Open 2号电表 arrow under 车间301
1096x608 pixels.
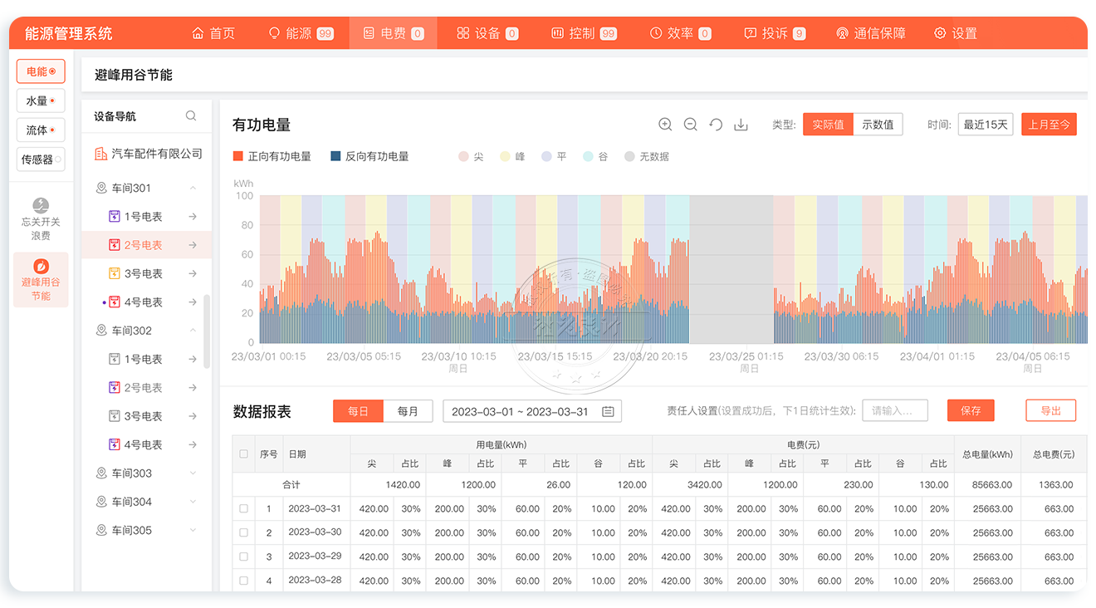tap(193, 245)
